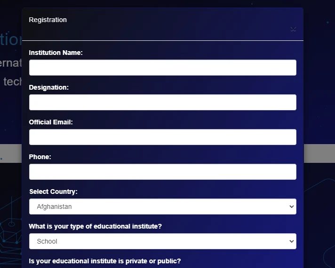This screenshot has height=268, width=335.
Task: Click the "Designation:" label text
Action: point(49,87)
